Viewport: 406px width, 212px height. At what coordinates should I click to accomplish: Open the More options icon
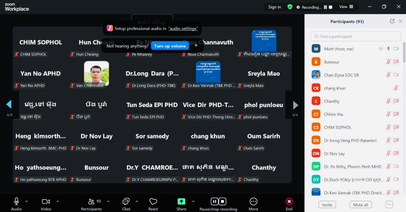coord(253,202)
